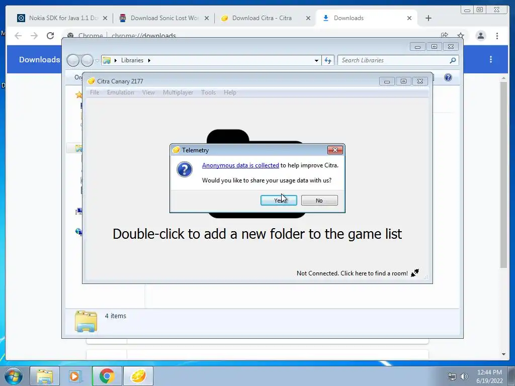Click the taskbar clock
Image resolution: width=515 pixels, height=386 pixels.
coord(489,376)
